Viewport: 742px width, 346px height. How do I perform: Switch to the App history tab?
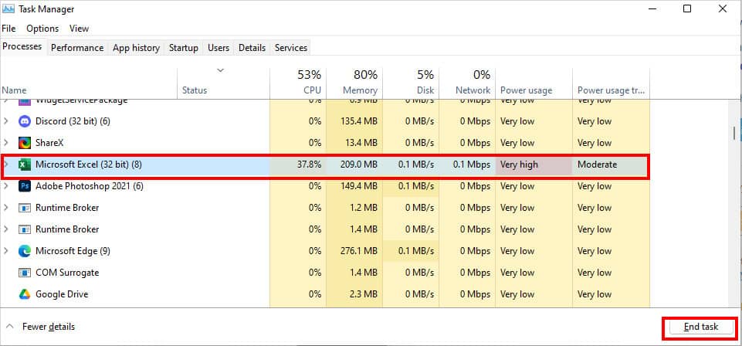click(137, 48)
